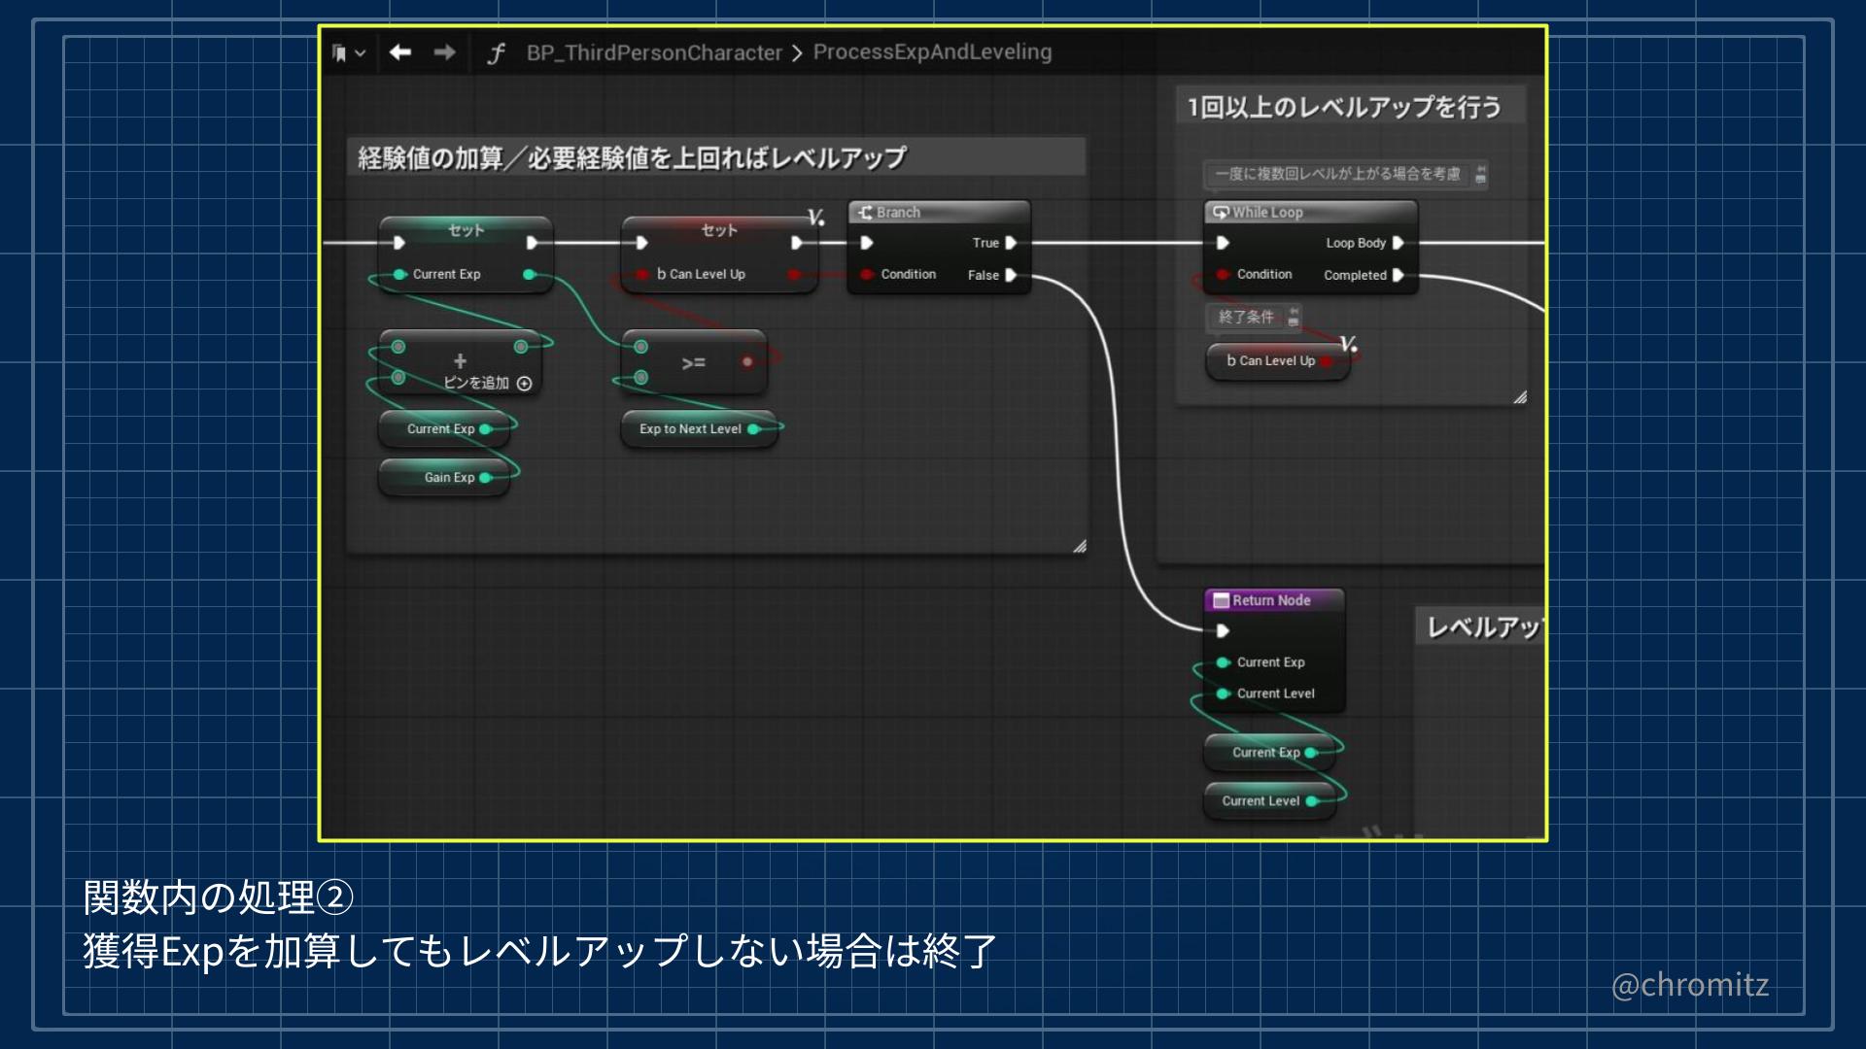Click the Current Exp input pin on the Set node

click(x=398, y=275)
